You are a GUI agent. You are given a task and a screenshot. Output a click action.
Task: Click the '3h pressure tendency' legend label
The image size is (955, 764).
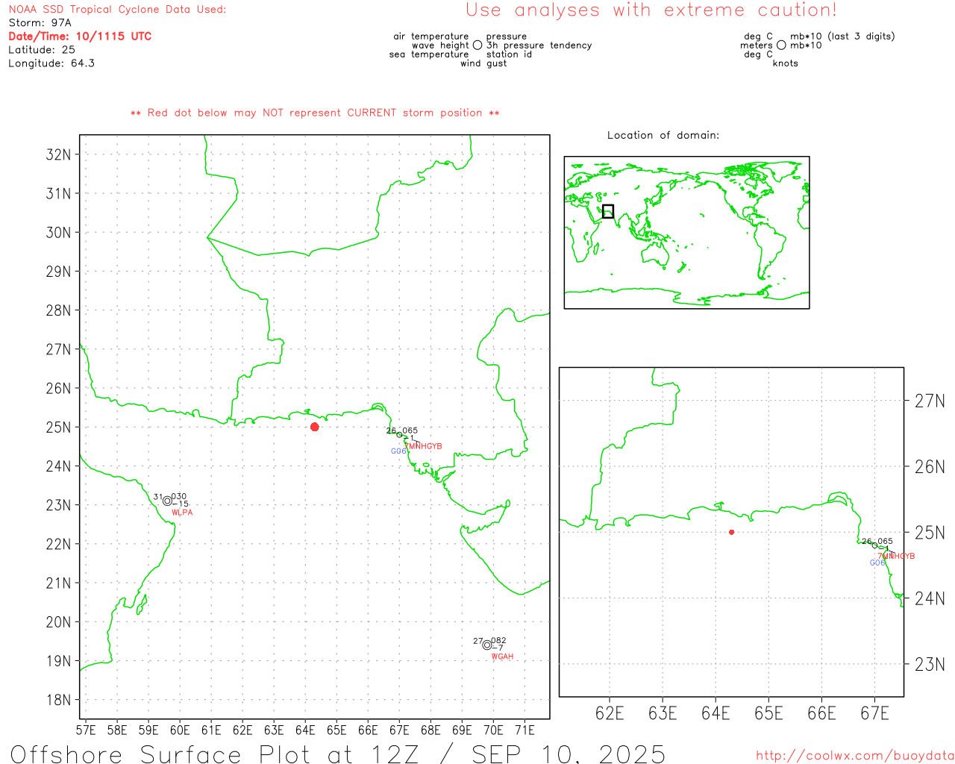539,46
